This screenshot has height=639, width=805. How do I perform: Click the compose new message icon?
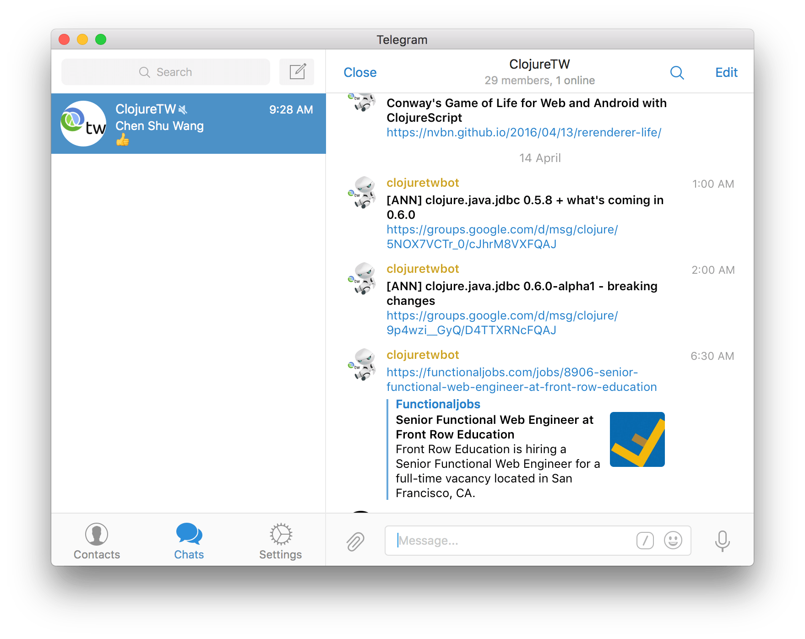[297, 72]
